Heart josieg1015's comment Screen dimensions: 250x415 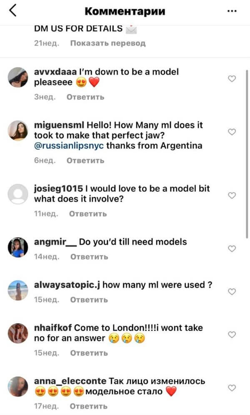click(x=232, y=195)
